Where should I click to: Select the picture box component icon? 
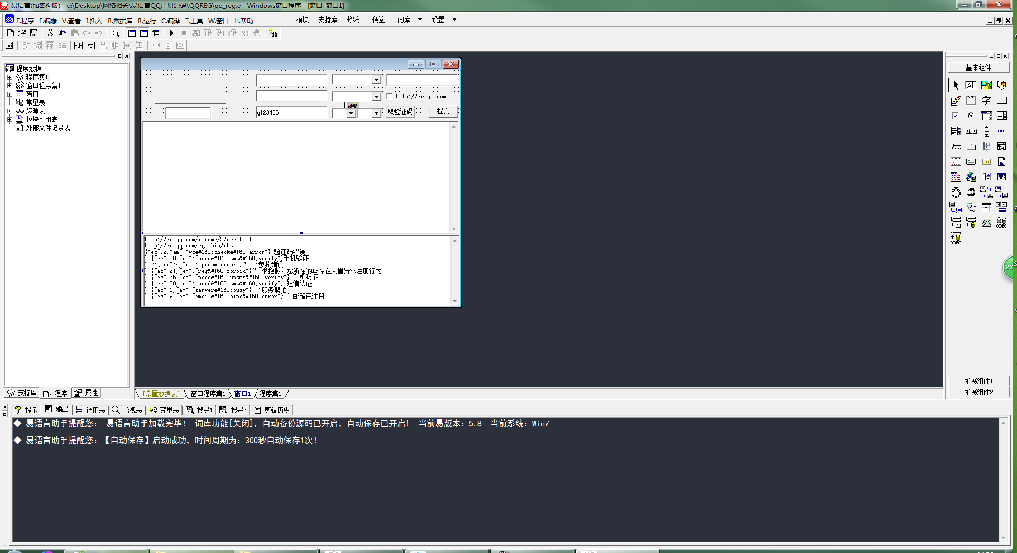986,85
